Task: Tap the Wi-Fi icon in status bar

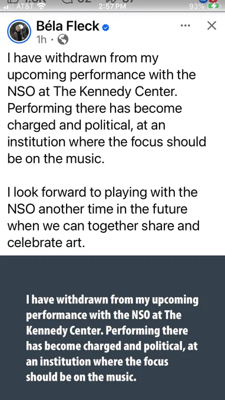Action: click(x=41, y=6)
